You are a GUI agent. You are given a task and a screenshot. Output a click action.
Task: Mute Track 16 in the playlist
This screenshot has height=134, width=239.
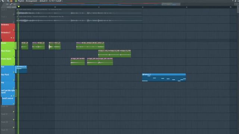13,112
